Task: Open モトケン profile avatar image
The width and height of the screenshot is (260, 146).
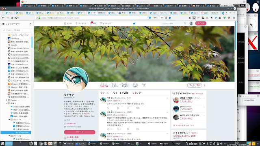Action: pyautogui.click(x=76, y=79)
